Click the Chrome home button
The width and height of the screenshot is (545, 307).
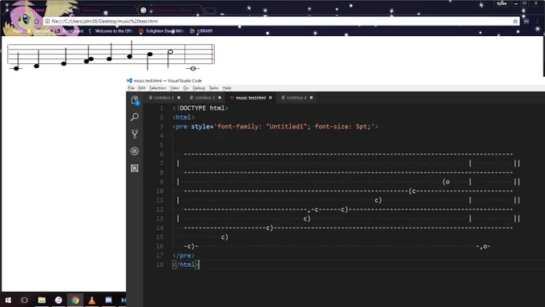point(36,21)
